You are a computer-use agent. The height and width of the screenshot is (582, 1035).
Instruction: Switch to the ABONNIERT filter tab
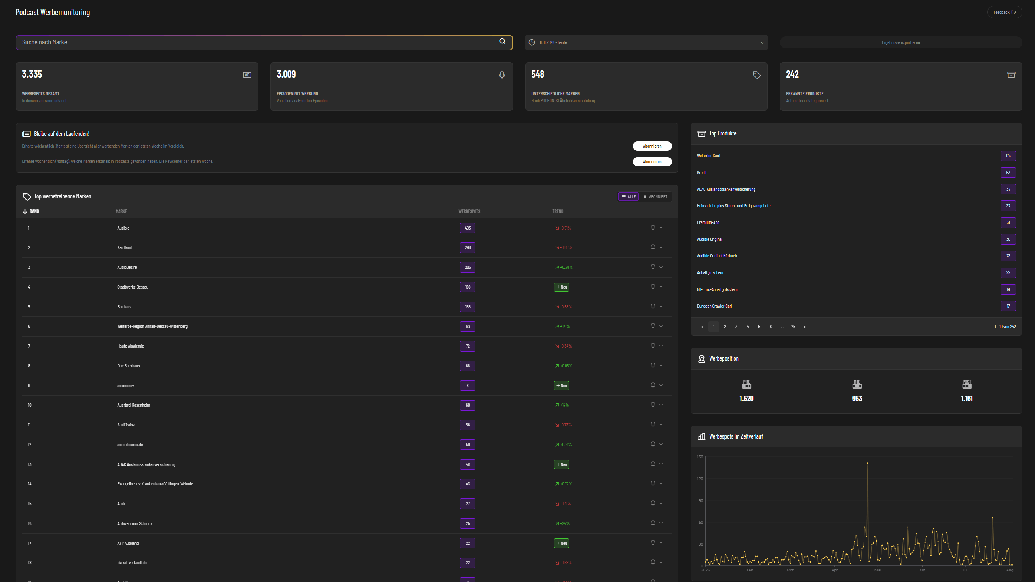(655, 197)
